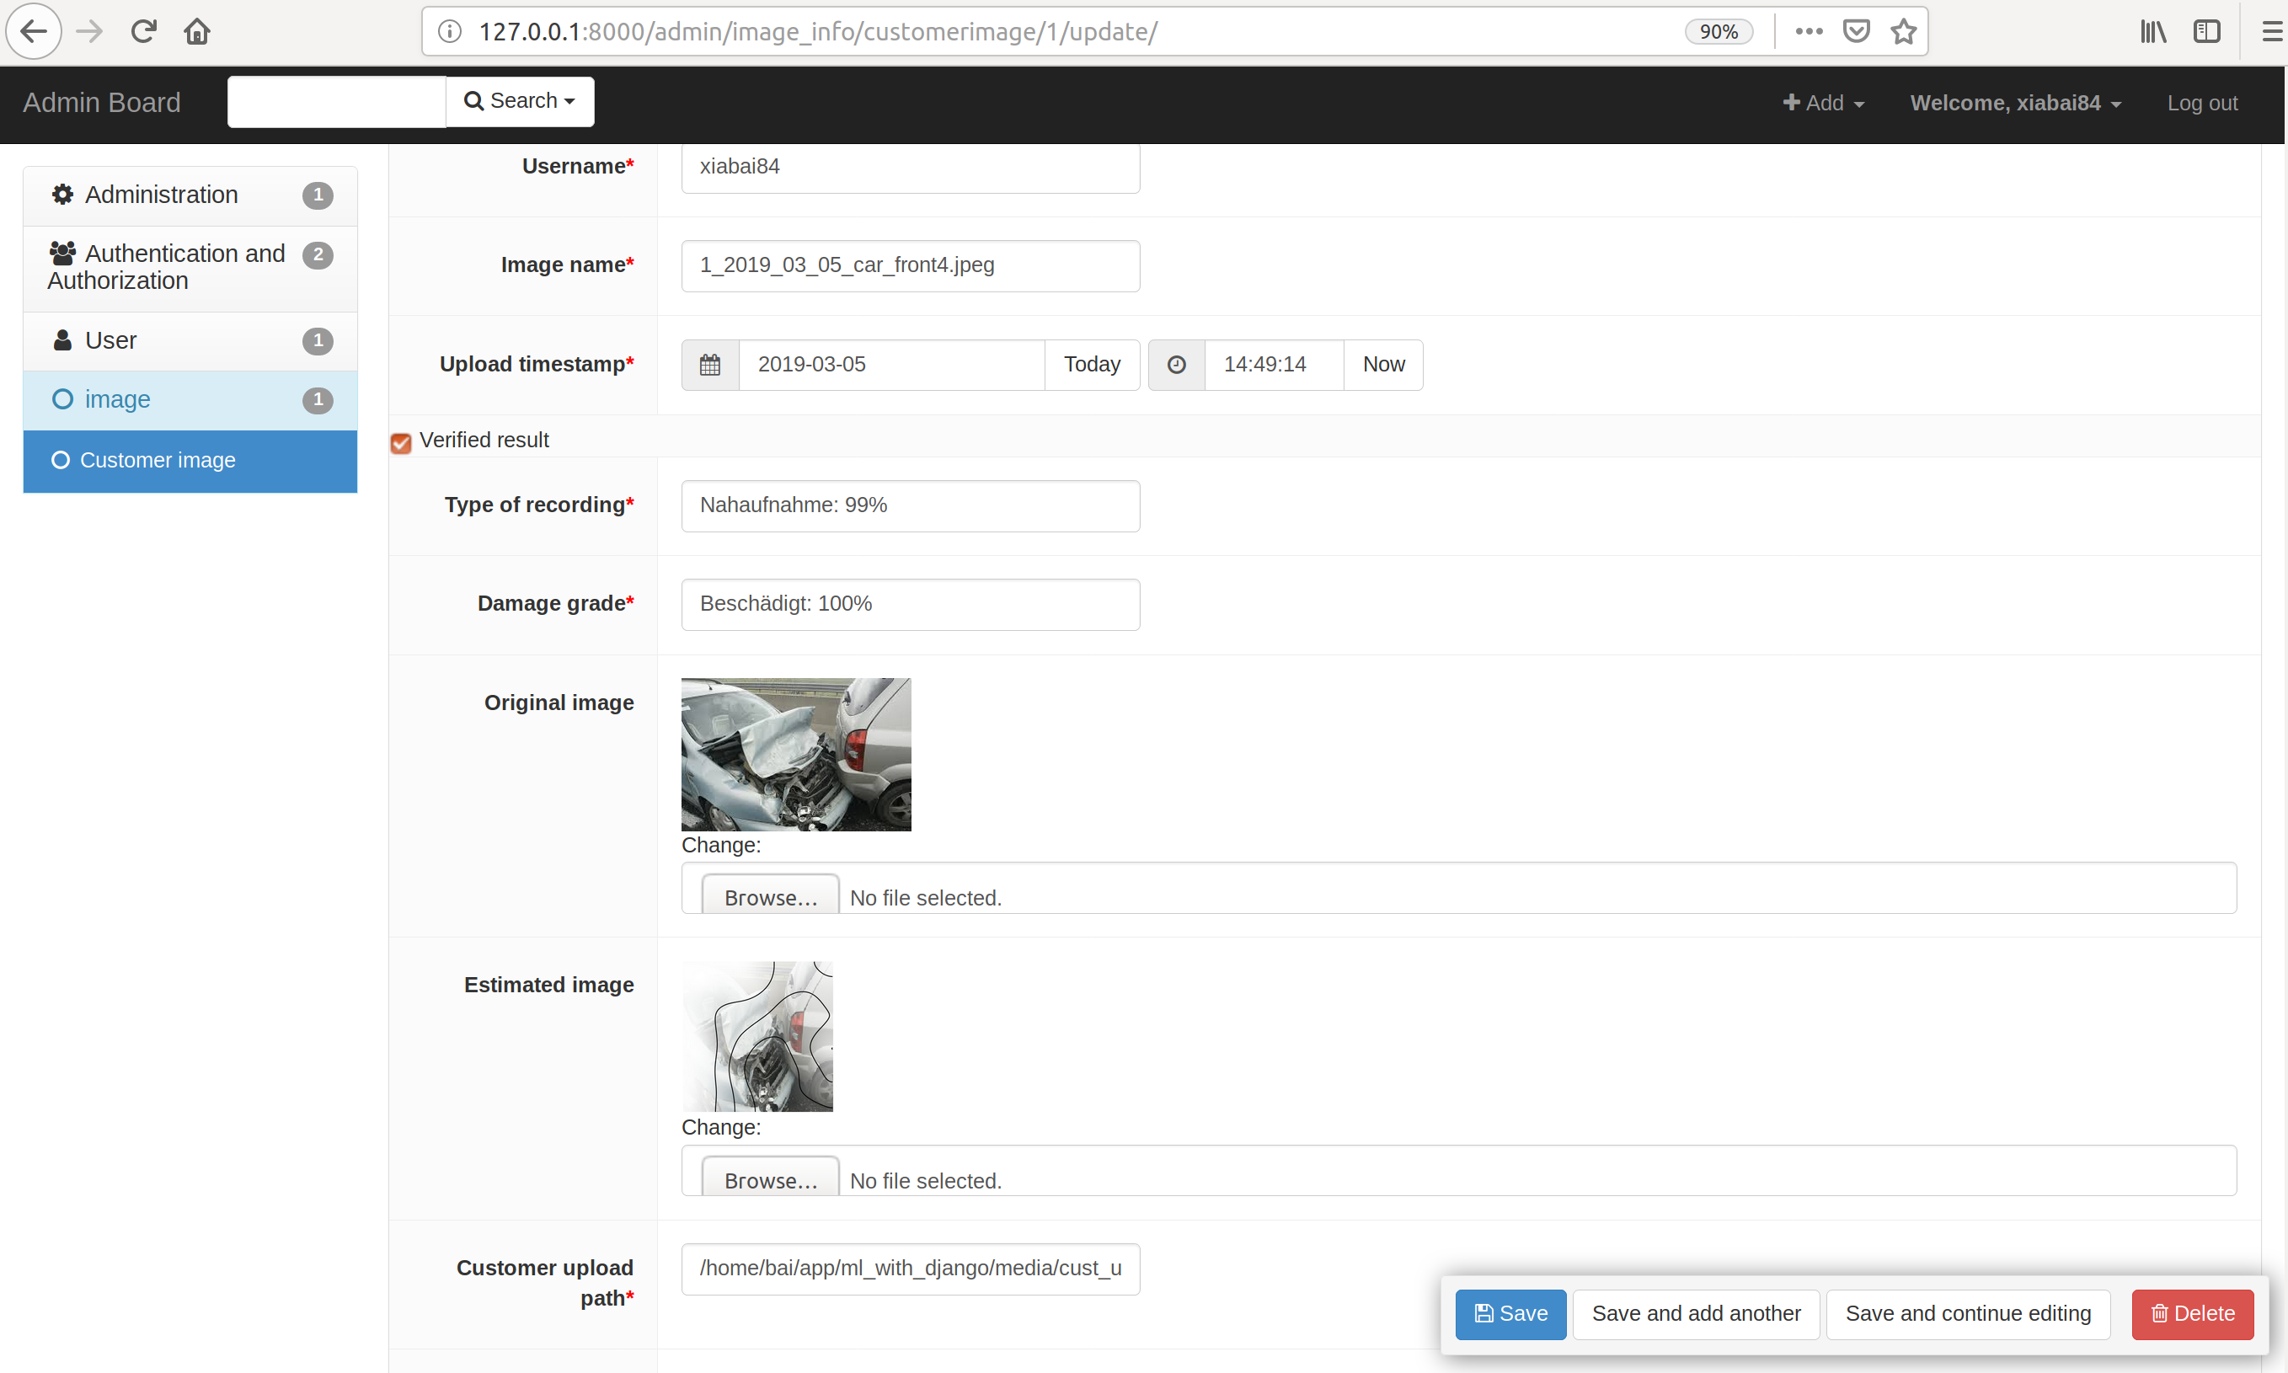Click the clock icon beside upload time
The width and height of the screenshot is (2288, 1373).
pyautogui.click(x=1176, y=365)
